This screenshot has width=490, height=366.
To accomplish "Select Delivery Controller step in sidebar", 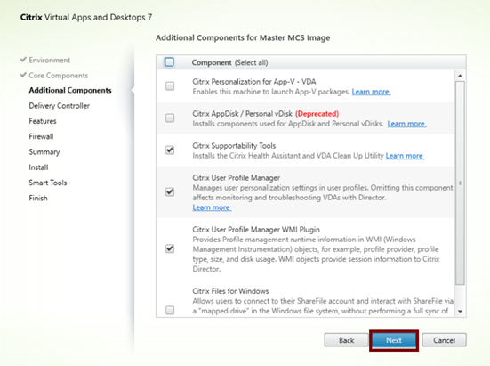I will click(60, 106).
